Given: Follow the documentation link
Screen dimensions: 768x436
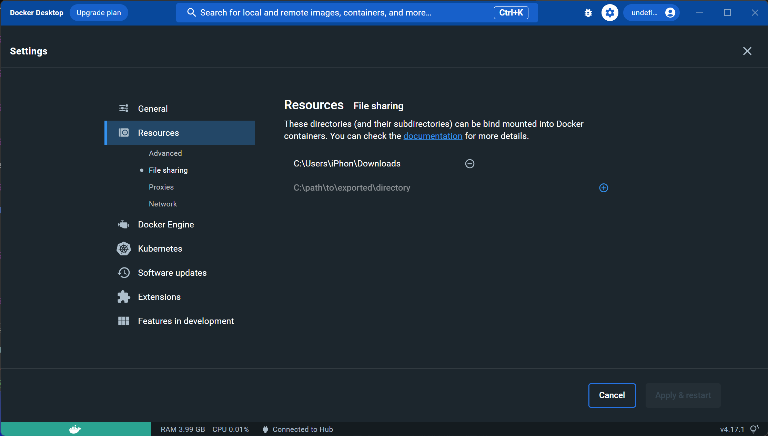Looking at the screenshot, I should [433, 136].
